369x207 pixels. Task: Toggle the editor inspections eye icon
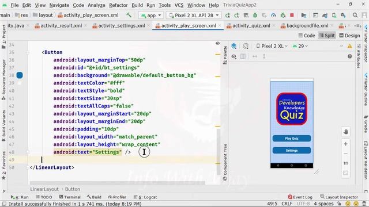pos(218,43)
